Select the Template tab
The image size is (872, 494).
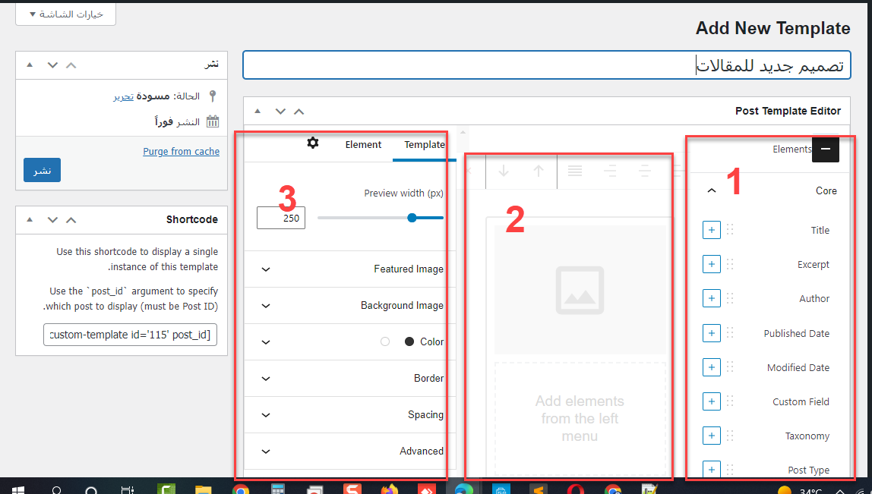coord(424,144)
